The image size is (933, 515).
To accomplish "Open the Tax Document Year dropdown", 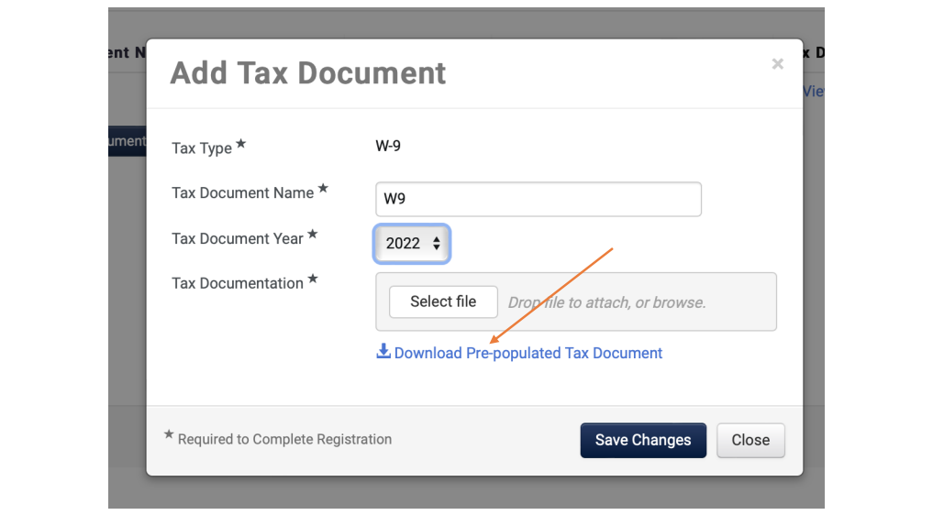I will click(x=412, y=244).
